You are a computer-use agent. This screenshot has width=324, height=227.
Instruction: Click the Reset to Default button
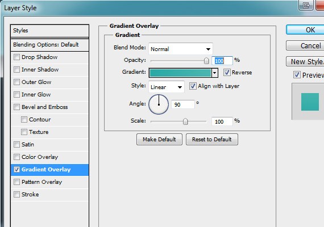click(212, 139)
